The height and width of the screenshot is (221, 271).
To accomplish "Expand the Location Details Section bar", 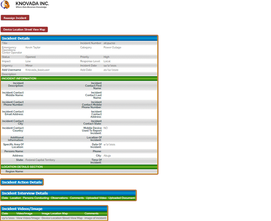I will (x=79, y=167).
